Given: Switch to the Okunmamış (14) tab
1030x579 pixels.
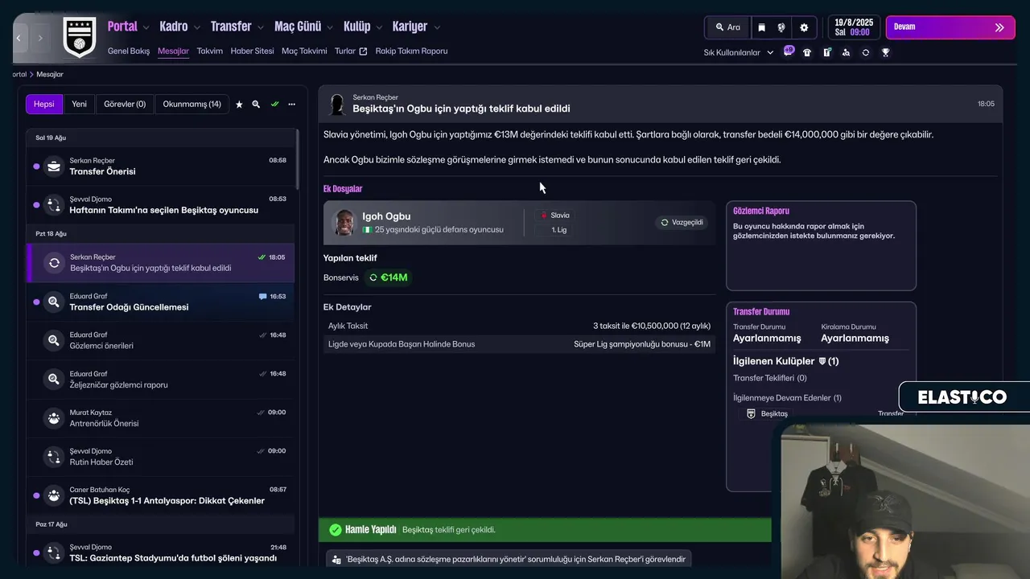Looking at the screenshot, I should [192, 104].
